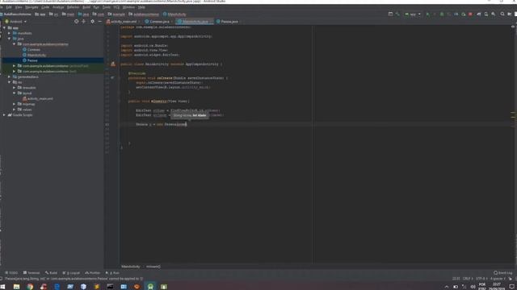This screenshot has height=290, width=517.
Task: Open activity_main.xml under the layout folder
Action: pyautogui.click(x=38, y=98)
